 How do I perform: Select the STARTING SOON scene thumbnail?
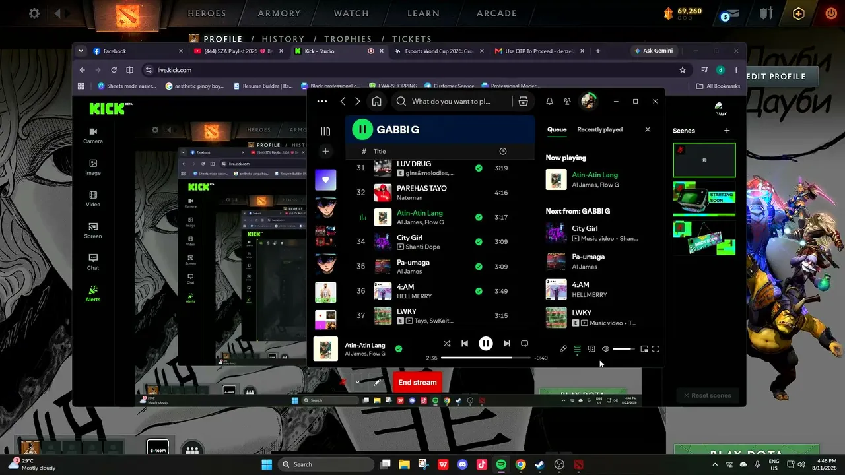704,199
